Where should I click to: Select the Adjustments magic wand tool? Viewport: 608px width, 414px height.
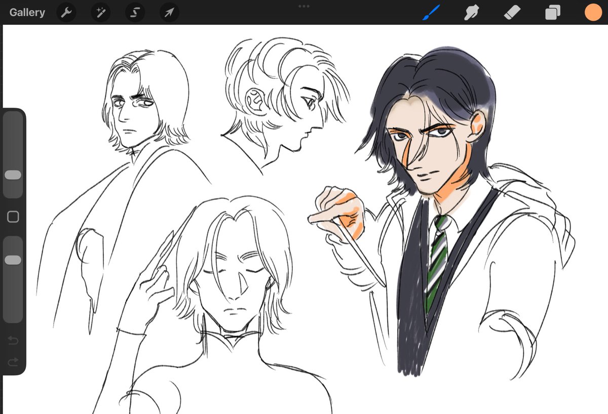click(x=100, y=12)
